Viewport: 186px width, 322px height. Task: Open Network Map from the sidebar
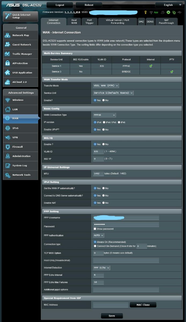(x=20, y=35)
